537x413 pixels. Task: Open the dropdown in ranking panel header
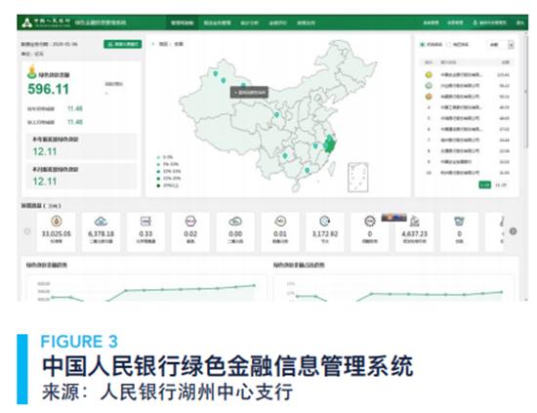500,45
